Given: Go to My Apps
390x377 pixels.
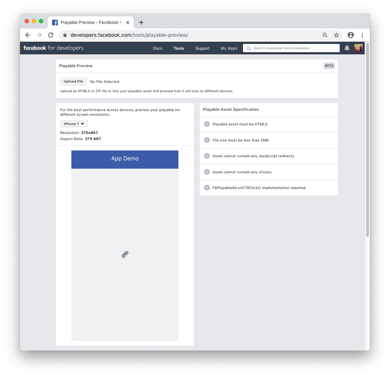Looking at the screenshot, I should [229, 48].
